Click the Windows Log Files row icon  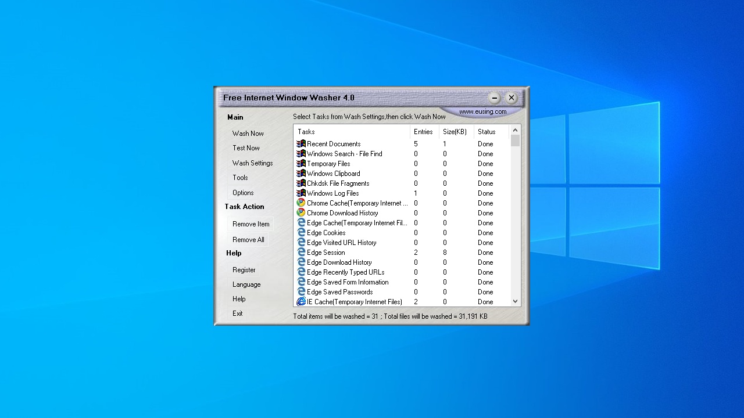click(301, 193)
